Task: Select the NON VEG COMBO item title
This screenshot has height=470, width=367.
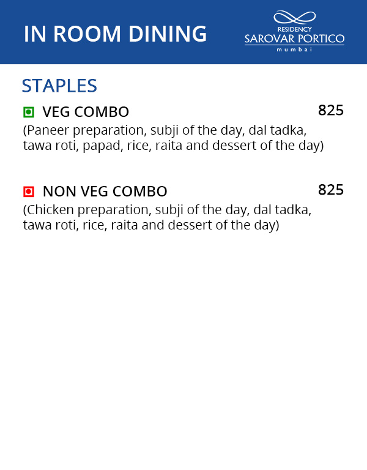Action: 105,192
